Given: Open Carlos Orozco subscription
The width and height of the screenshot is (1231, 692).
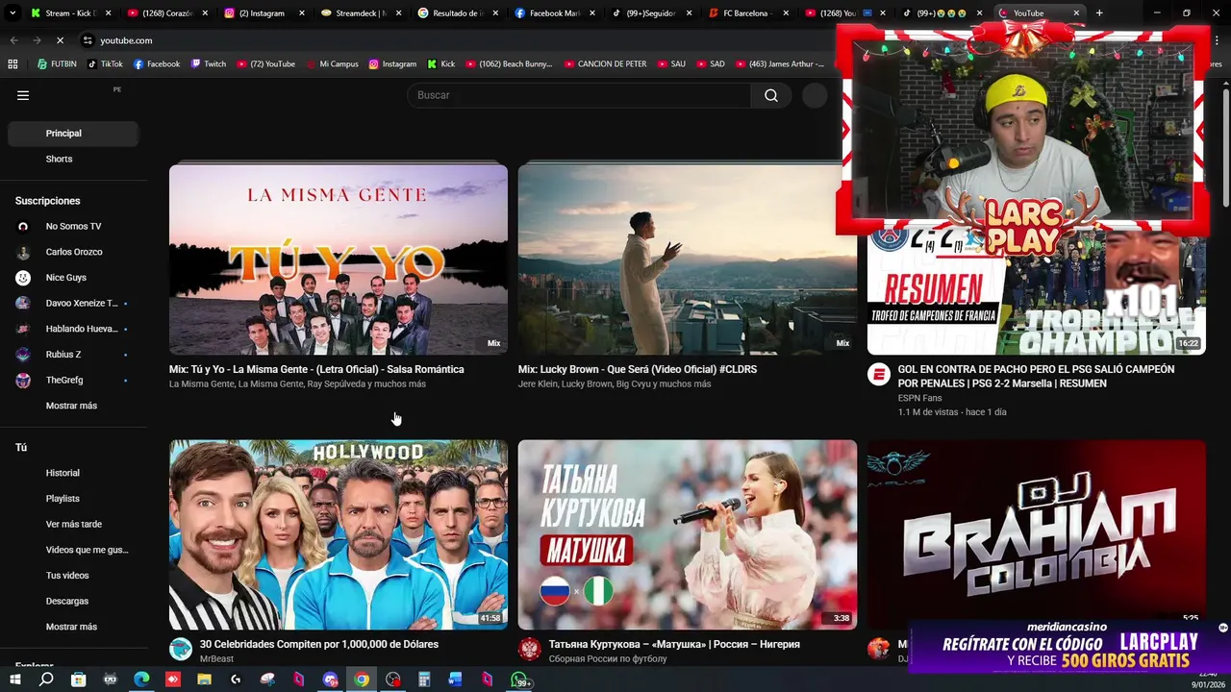Looking at the screenshot, I should coord(73,252).
